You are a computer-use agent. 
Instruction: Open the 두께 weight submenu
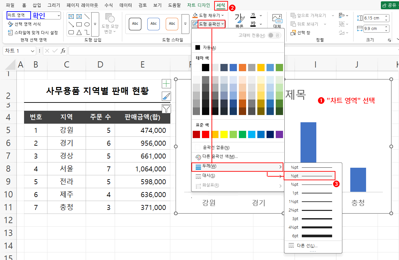[x=238, y=167]
